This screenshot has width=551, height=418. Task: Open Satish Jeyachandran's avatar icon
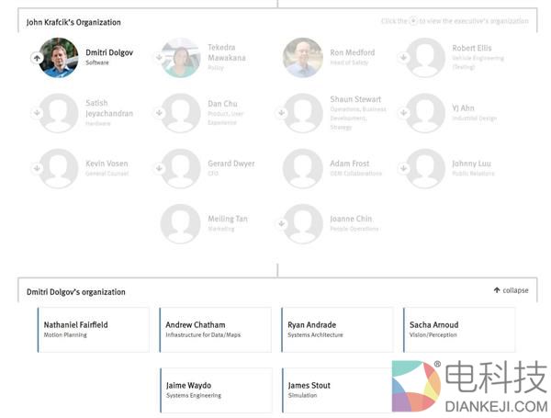coord(60,113)
